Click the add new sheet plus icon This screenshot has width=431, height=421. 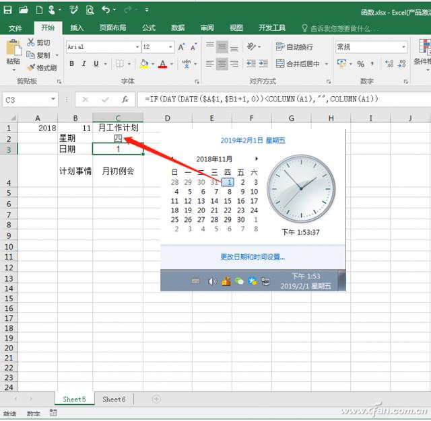coord(156,399)
